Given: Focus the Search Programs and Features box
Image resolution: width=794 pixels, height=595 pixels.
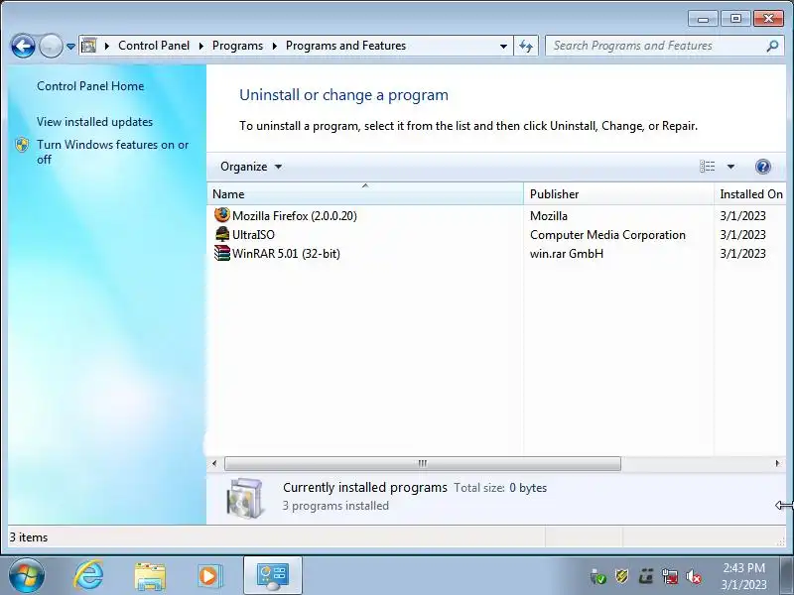Looking at the screenshot, I should (656, 46).
